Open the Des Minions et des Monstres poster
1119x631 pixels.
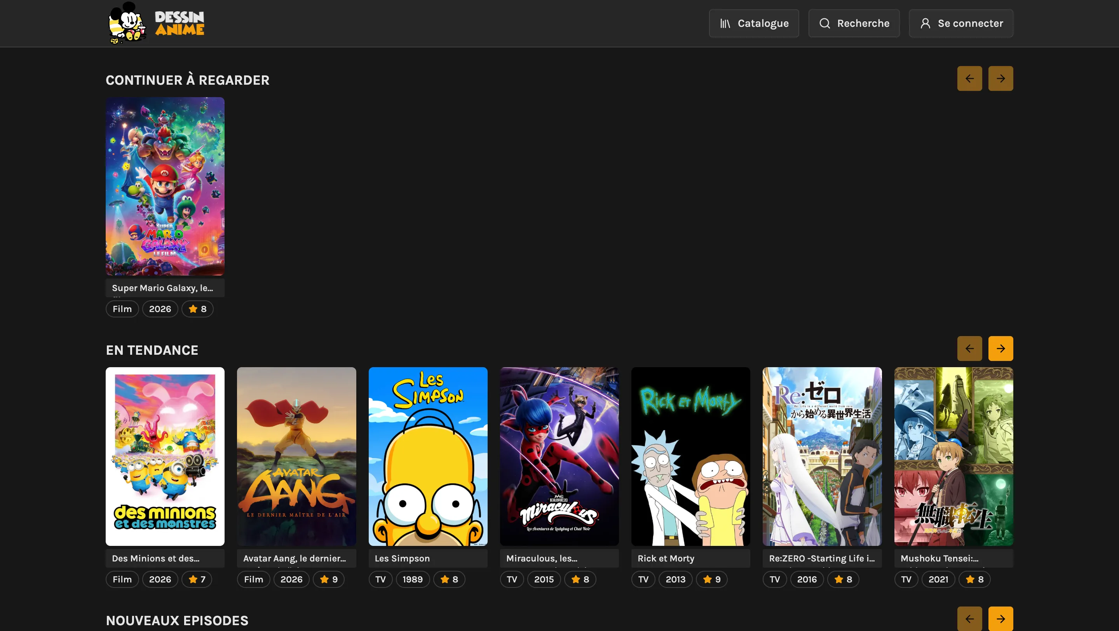pyautogui.click(x=165, y=457)
